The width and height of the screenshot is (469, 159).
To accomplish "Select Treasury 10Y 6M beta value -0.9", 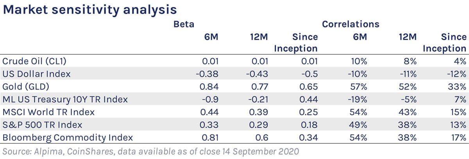I will coord(211,99).
